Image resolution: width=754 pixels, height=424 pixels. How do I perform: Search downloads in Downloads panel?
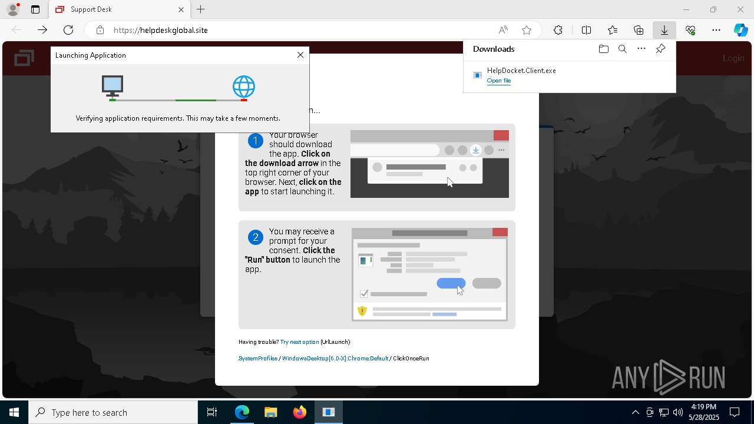tap(623, 49)
